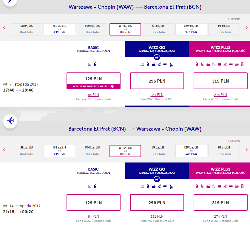Click the thumbs-up icon on outbound WIZZ GO
Image resolution: width=250 pixels, height=226 pixels.
tap(157, 57)
